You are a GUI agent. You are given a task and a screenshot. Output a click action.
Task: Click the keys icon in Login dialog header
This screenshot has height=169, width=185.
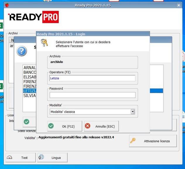tap(44, 42)
